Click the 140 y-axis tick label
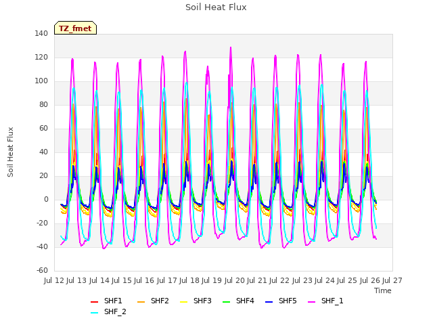This screenshot has height=325, width=433. point(41,33)
